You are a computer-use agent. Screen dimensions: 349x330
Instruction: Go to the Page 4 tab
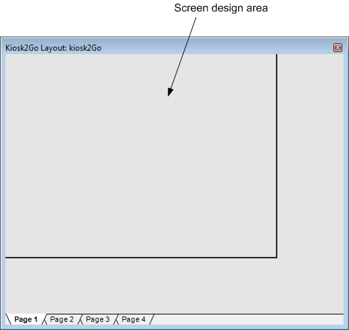133,319
